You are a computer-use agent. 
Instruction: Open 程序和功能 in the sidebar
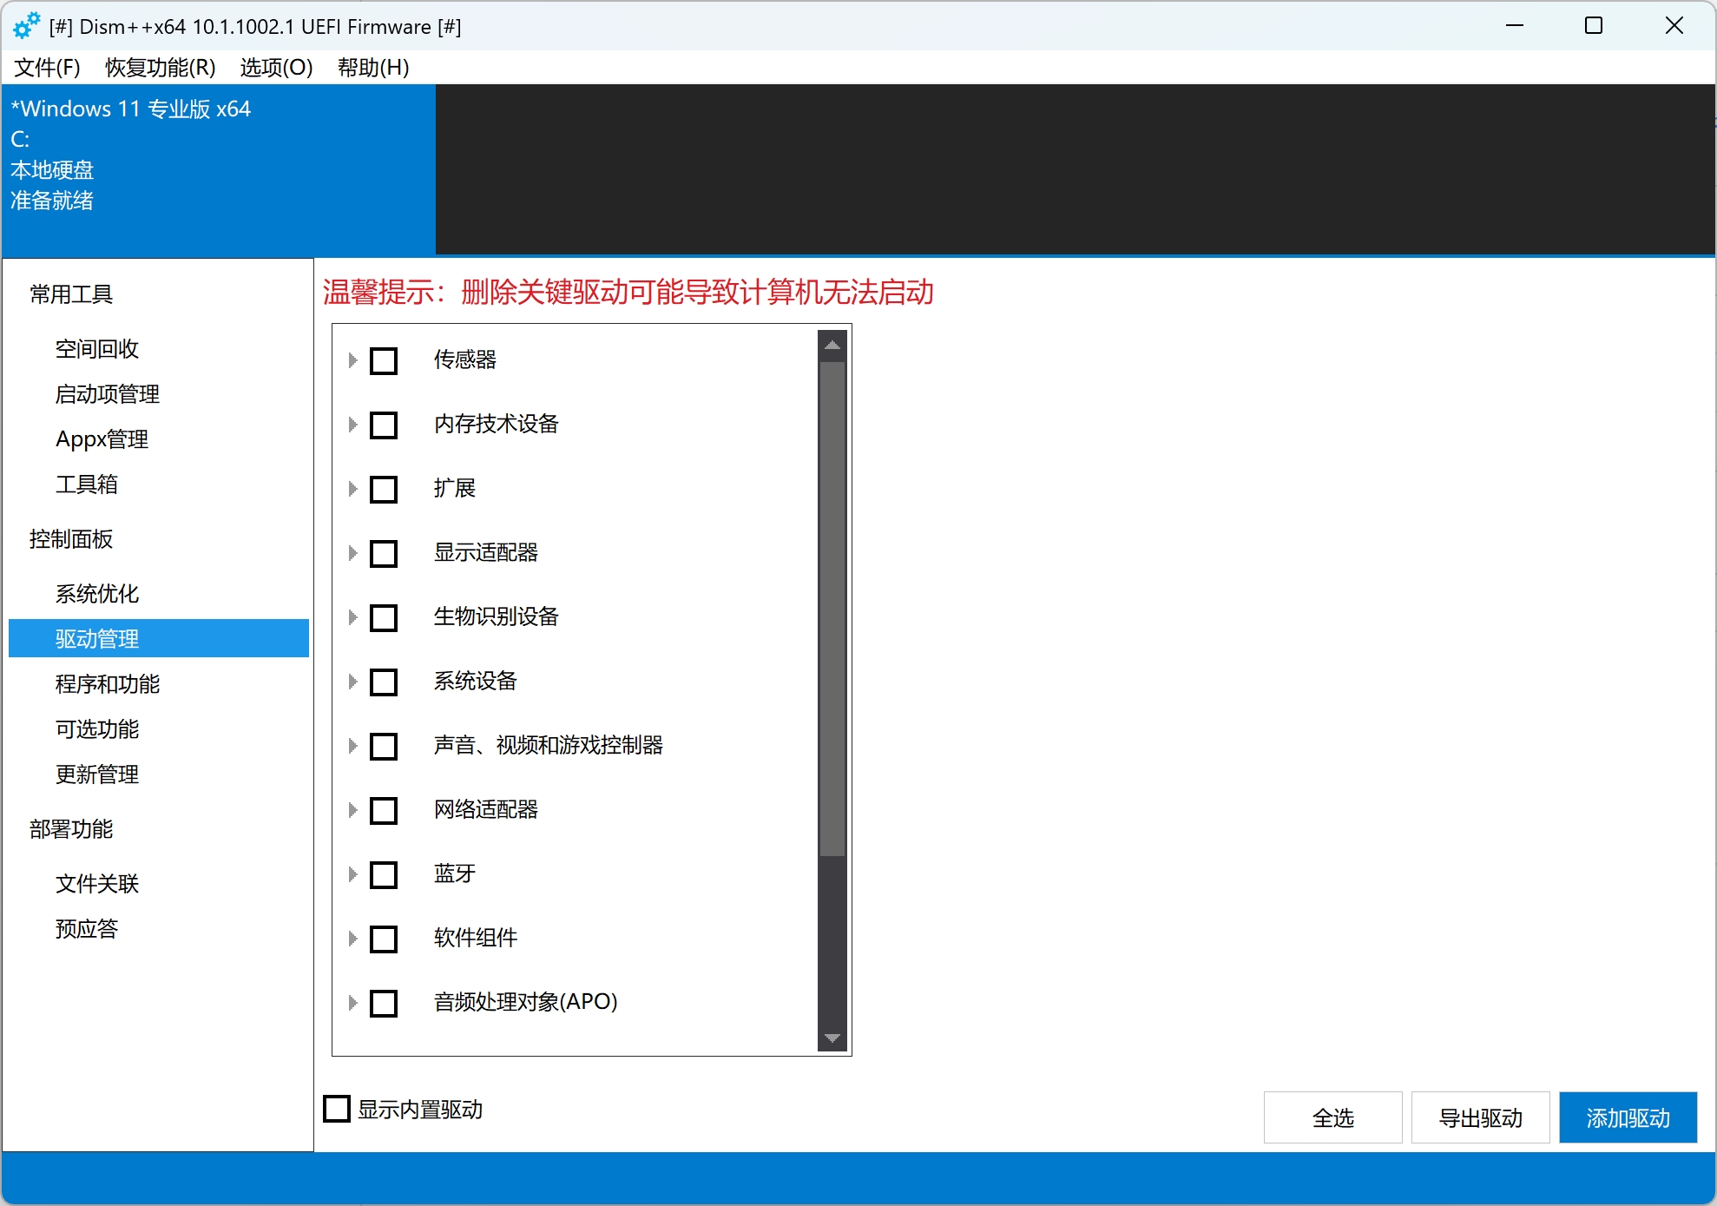click(x=108, y=684)
